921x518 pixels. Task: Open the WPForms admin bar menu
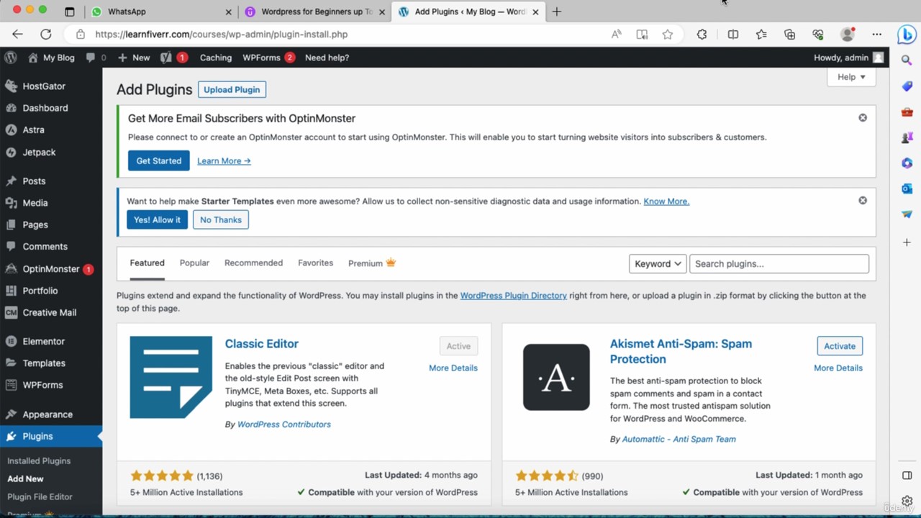pos(268,58)
